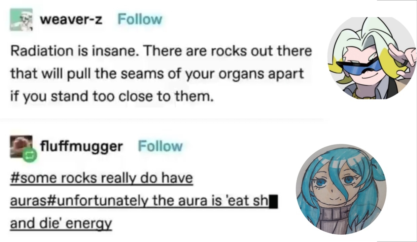The height and width of the screenshot is (242, 417).
Task: Select the circular blue-haired girl drawing
Action: (341, 189)
